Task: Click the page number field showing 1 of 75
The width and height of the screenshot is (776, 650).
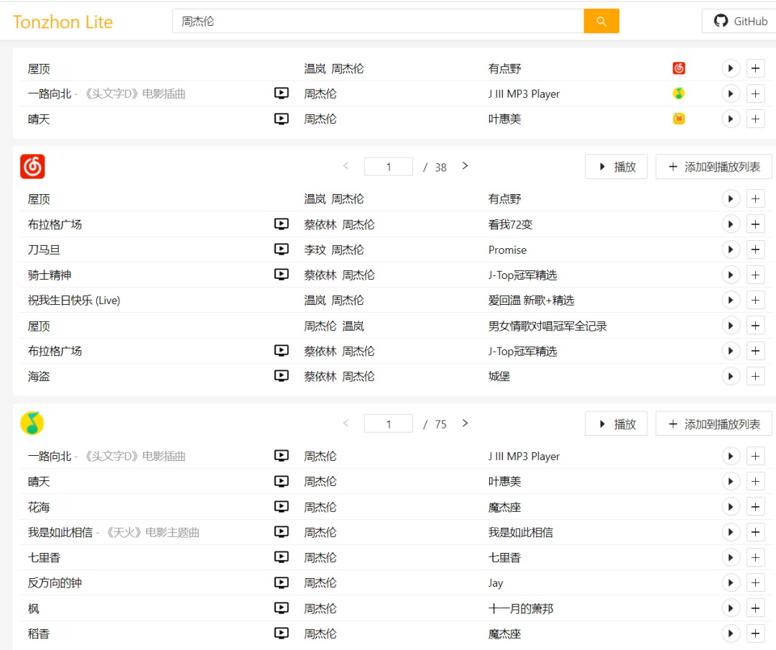Action: click(x=388, y=424)
